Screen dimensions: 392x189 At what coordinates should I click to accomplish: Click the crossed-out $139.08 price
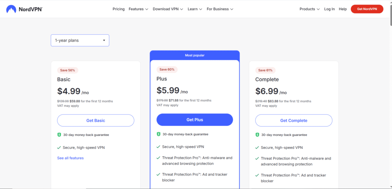pyautogui.click(x=63, y=101)
